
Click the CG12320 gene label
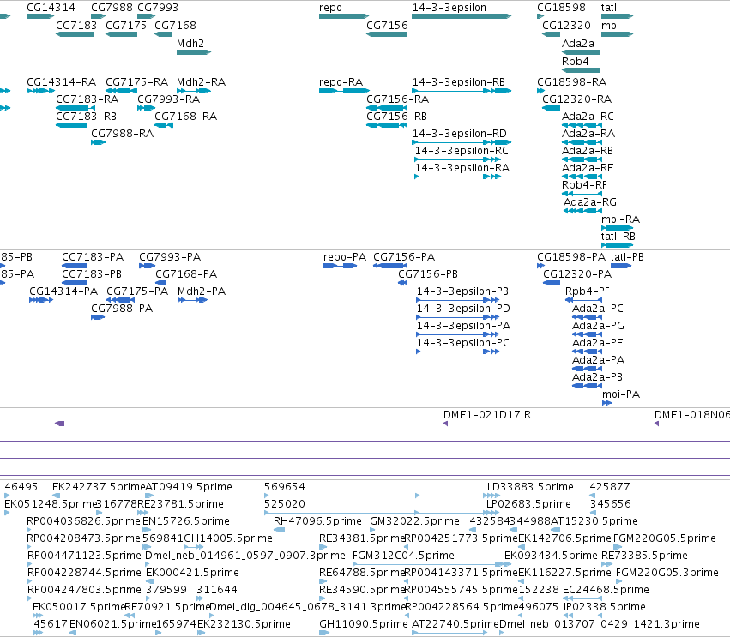pos(567,26)
